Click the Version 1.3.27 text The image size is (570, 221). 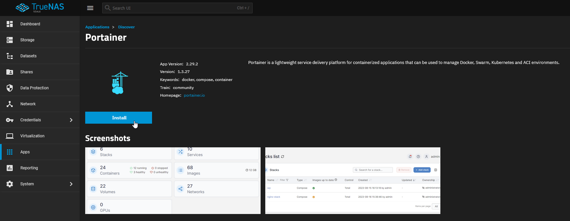pyautogui.click(x=175, y=72)
